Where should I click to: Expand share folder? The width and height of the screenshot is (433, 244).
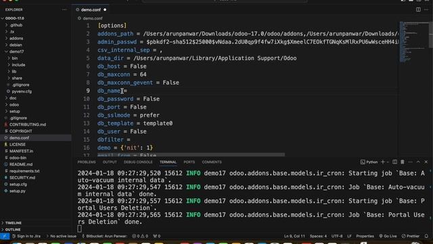click(x=17, y=78)
